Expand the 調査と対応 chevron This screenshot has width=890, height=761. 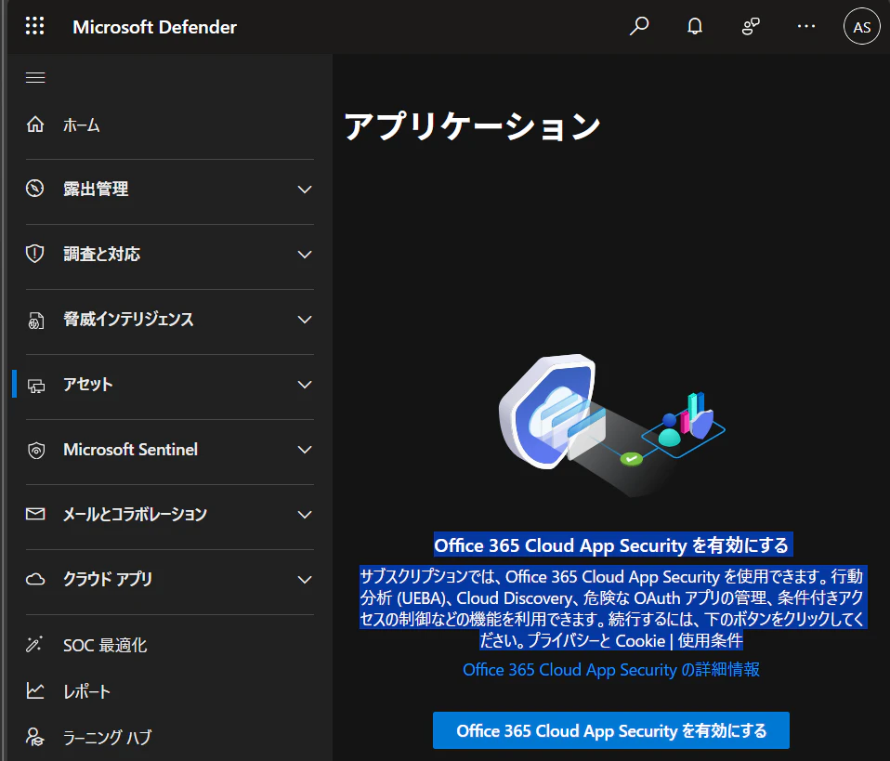click(305, 255)
